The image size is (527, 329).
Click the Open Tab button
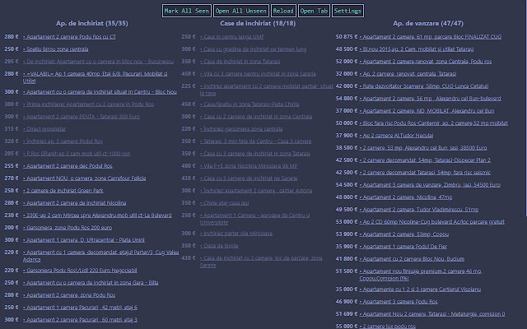pyautogui.click(x=313, y=11)
